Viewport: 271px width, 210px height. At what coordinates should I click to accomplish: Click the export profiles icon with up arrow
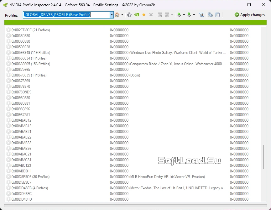click(179, 15)
